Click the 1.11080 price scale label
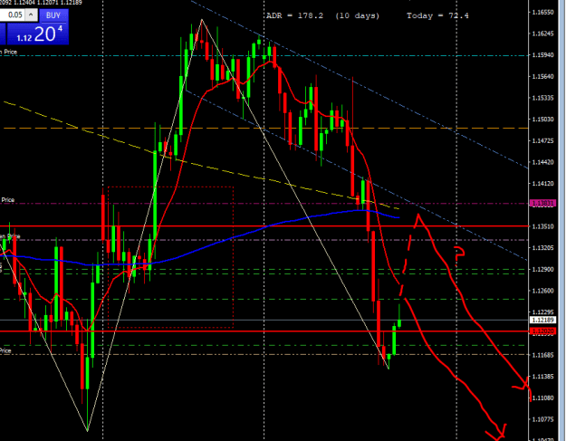The height and width of the screenshot is (441, 566). [542, 398]
